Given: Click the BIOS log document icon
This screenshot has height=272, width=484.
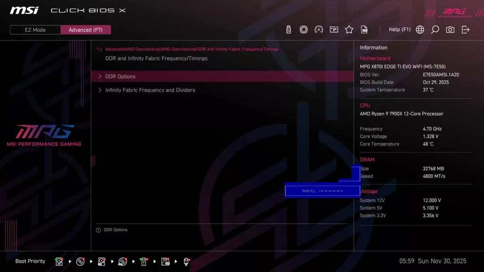Looking at the screenshot, I should (364, 29).
